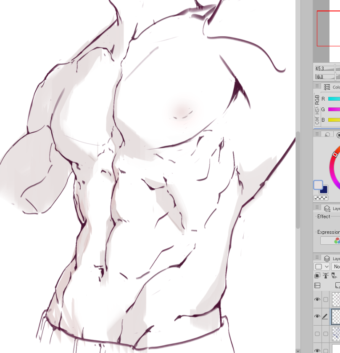The height and width of the screenshot is (353, 340).
Task: Show the hidden blue sketch layer
Action: 317,334
